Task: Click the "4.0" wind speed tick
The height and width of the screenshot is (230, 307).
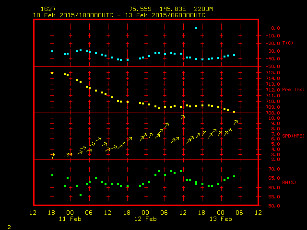Action: 275,149
